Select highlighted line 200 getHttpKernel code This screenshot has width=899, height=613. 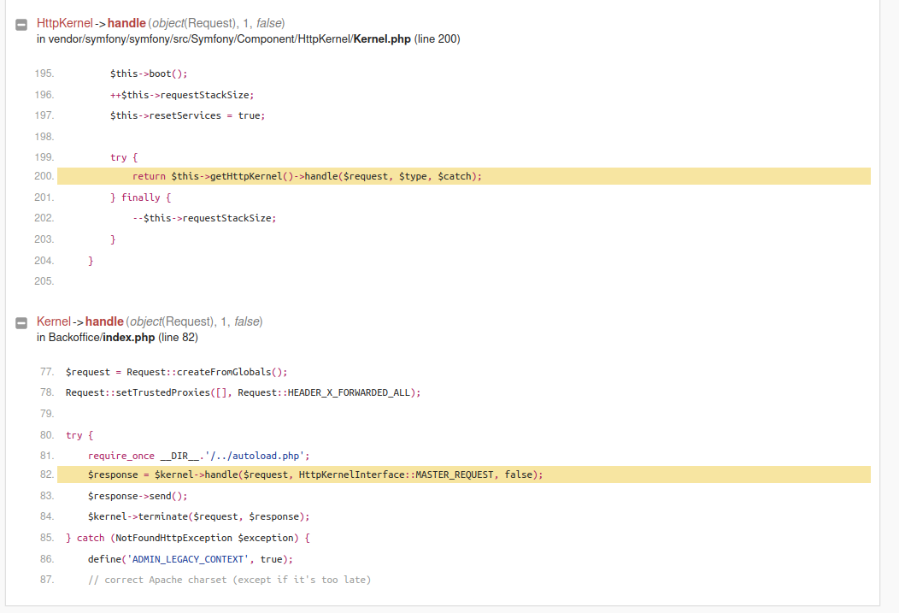(x=464, y=176)
